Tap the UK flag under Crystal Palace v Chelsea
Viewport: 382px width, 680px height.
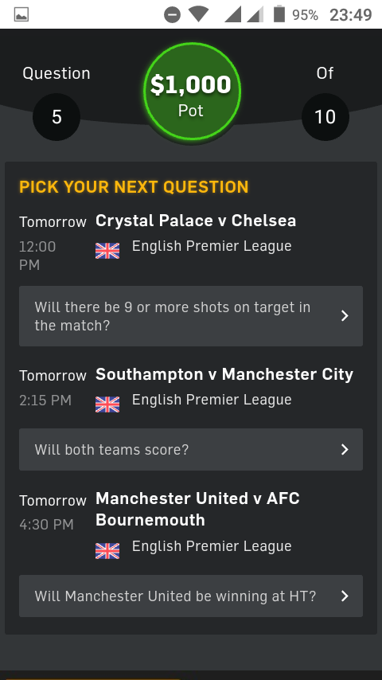click(x=107, y=251)
